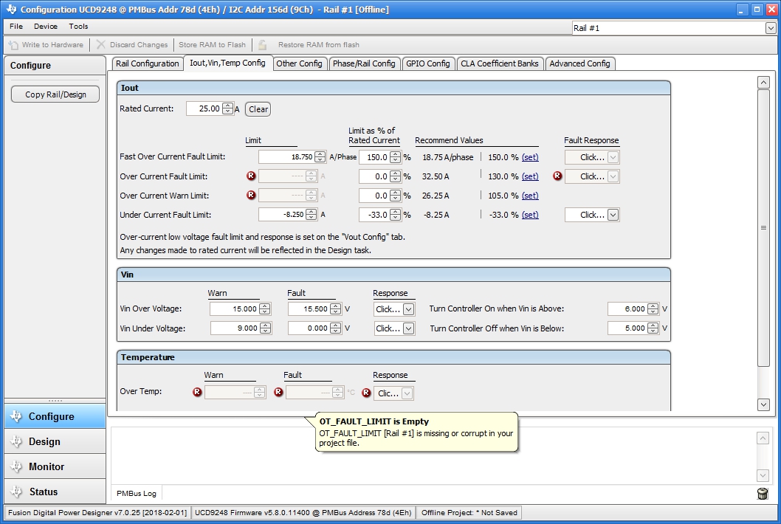Image resolution: width=781 pixels, height=524 pixels.
Task: Click the main panel scroll down arrow
Action: pos(763,404)
